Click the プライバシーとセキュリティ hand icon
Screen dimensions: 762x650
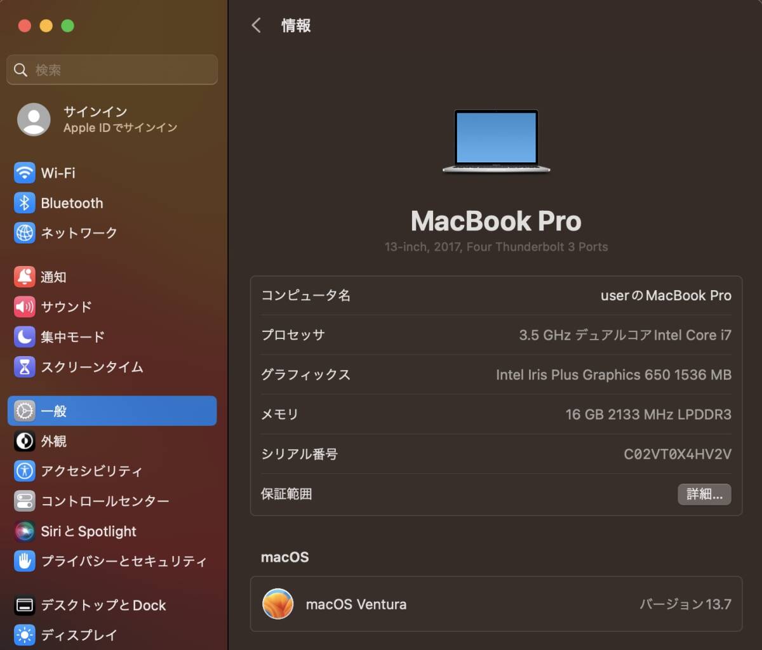25,561
